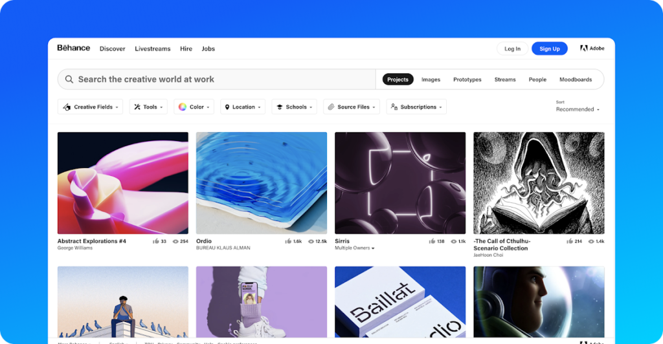The height and width of the screenshot is (344, 663).
Task: Expand Multiple Owners under Sirris
Action: [355, 248]
